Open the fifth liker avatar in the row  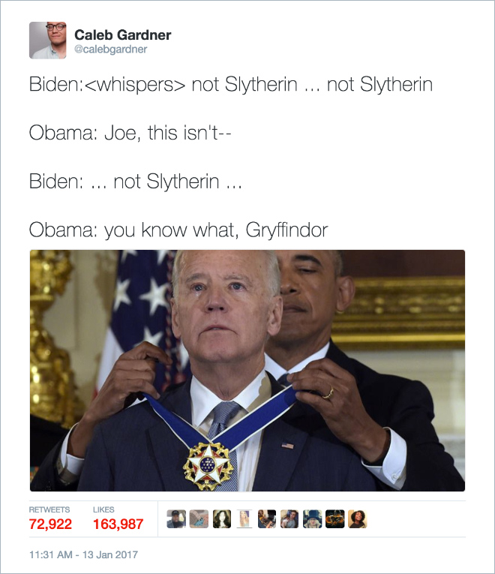(x=267, y=519)
